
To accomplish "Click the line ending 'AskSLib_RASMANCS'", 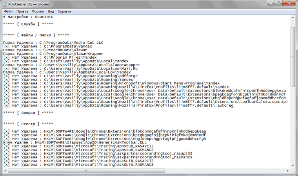I will pyautogui.click(x=78, y=165).
